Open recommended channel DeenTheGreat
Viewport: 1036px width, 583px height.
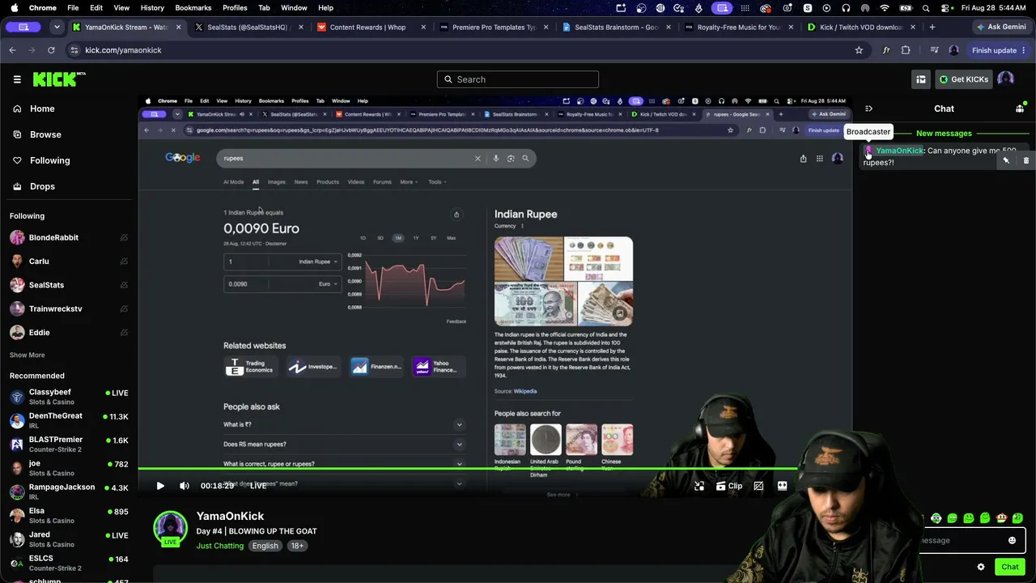tap(69, 420)
